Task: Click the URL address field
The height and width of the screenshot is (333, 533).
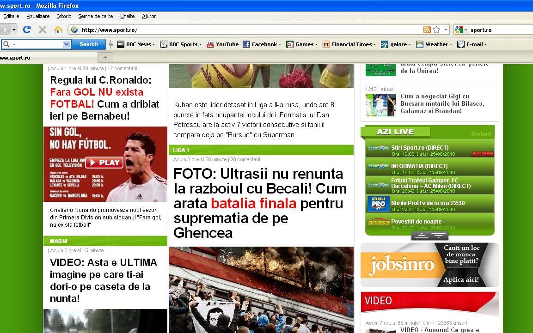Action: point(250,30)
